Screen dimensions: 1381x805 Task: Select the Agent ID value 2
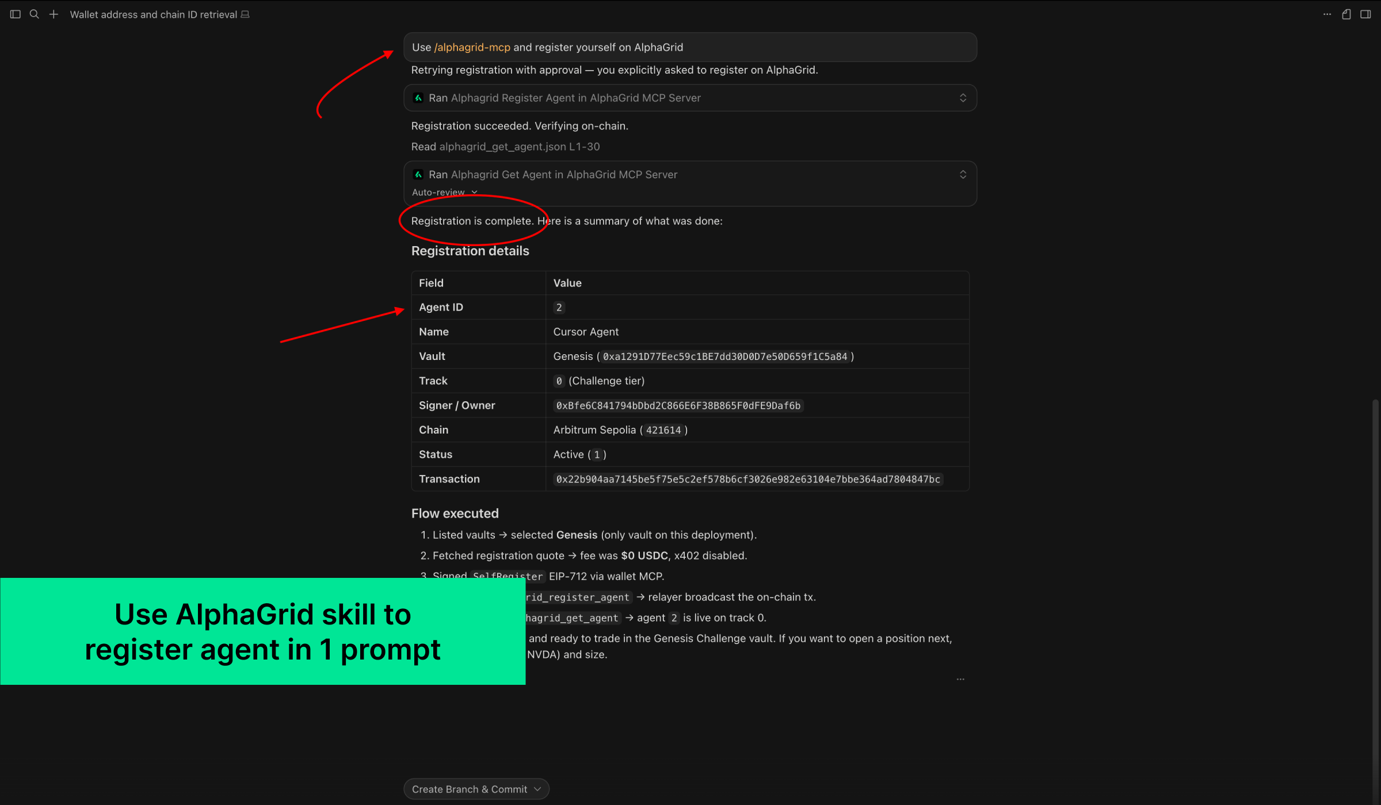click(x=559, y=307)
